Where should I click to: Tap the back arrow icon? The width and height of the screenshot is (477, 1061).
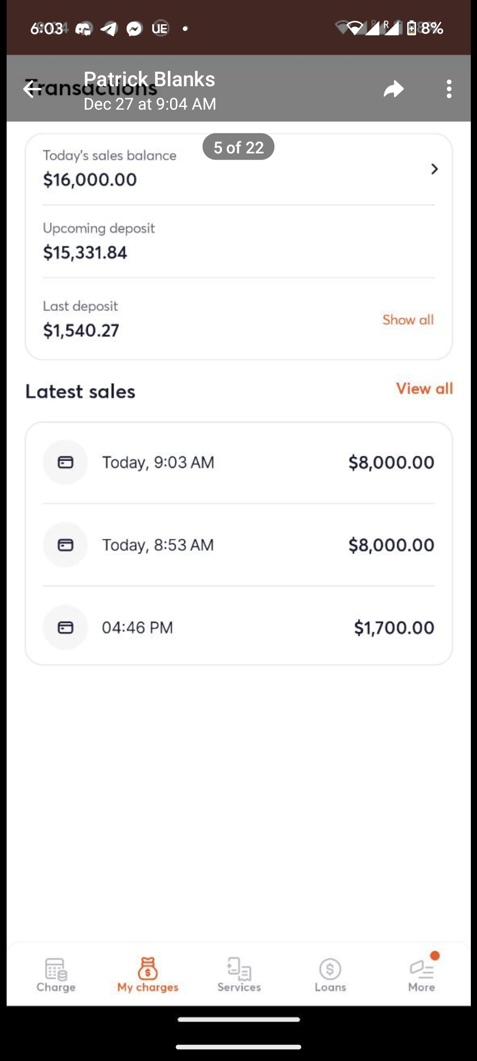(x=32, y=89)
